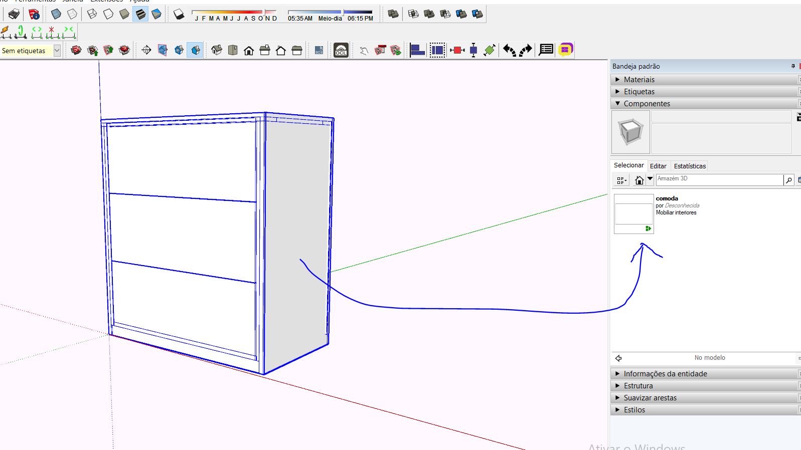Click the Print icon

[14, 14]
